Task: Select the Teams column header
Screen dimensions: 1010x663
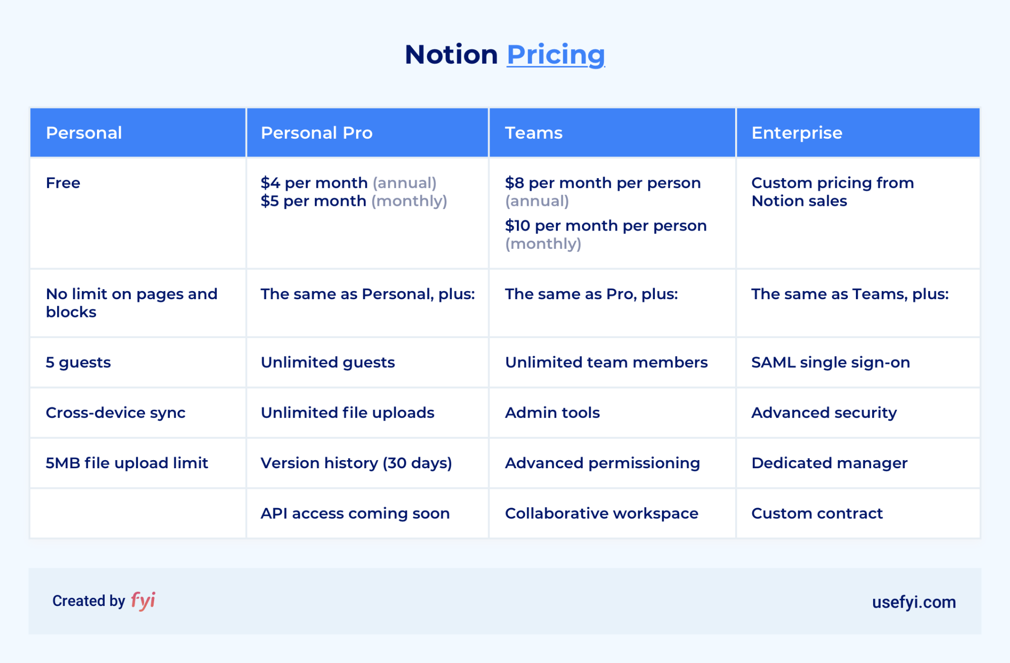Action: click(612, 133)
